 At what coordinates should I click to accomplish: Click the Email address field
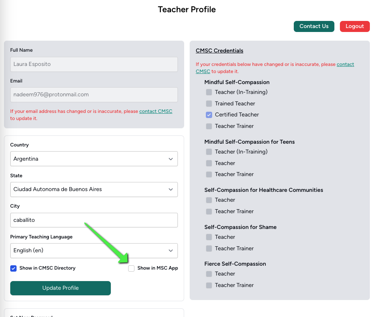tap(94, 95)
